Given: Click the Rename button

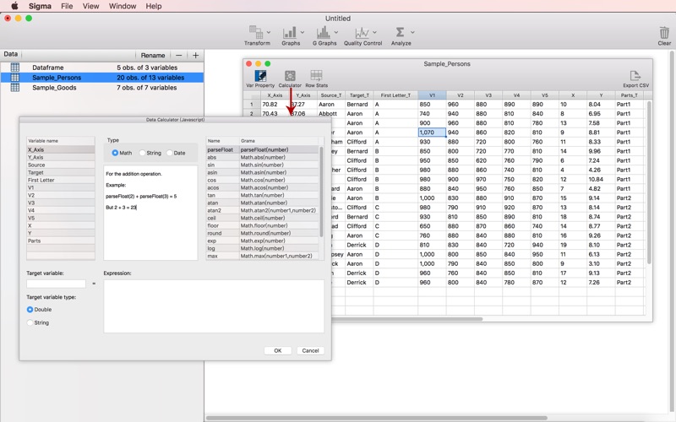Looking at the screenshot, I should [x=153, y=55].
